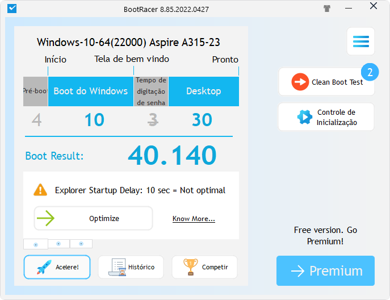390x300 pixels.
Task: Select the first message page dot
Action: pos(36,245)
